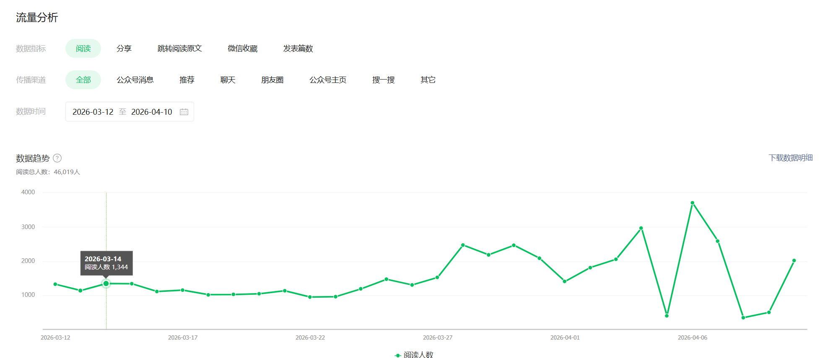Click 下载数据明细 link

[791, 158]
